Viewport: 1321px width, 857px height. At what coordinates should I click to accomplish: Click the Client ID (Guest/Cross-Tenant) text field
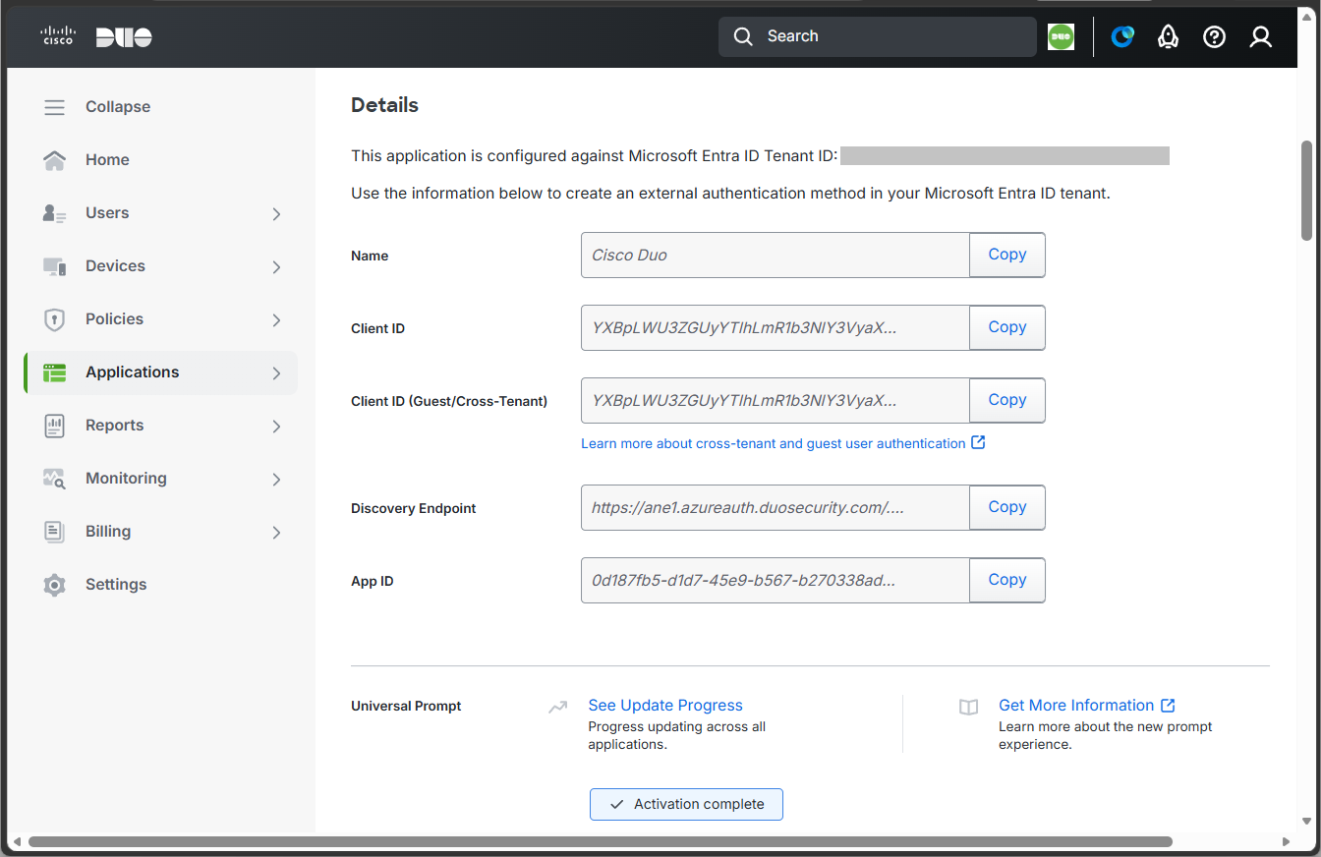[775, 400]
